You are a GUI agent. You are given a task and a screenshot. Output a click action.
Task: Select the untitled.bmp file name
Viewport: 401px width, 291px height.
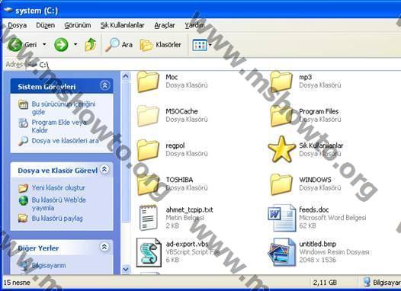pos(318,244)
